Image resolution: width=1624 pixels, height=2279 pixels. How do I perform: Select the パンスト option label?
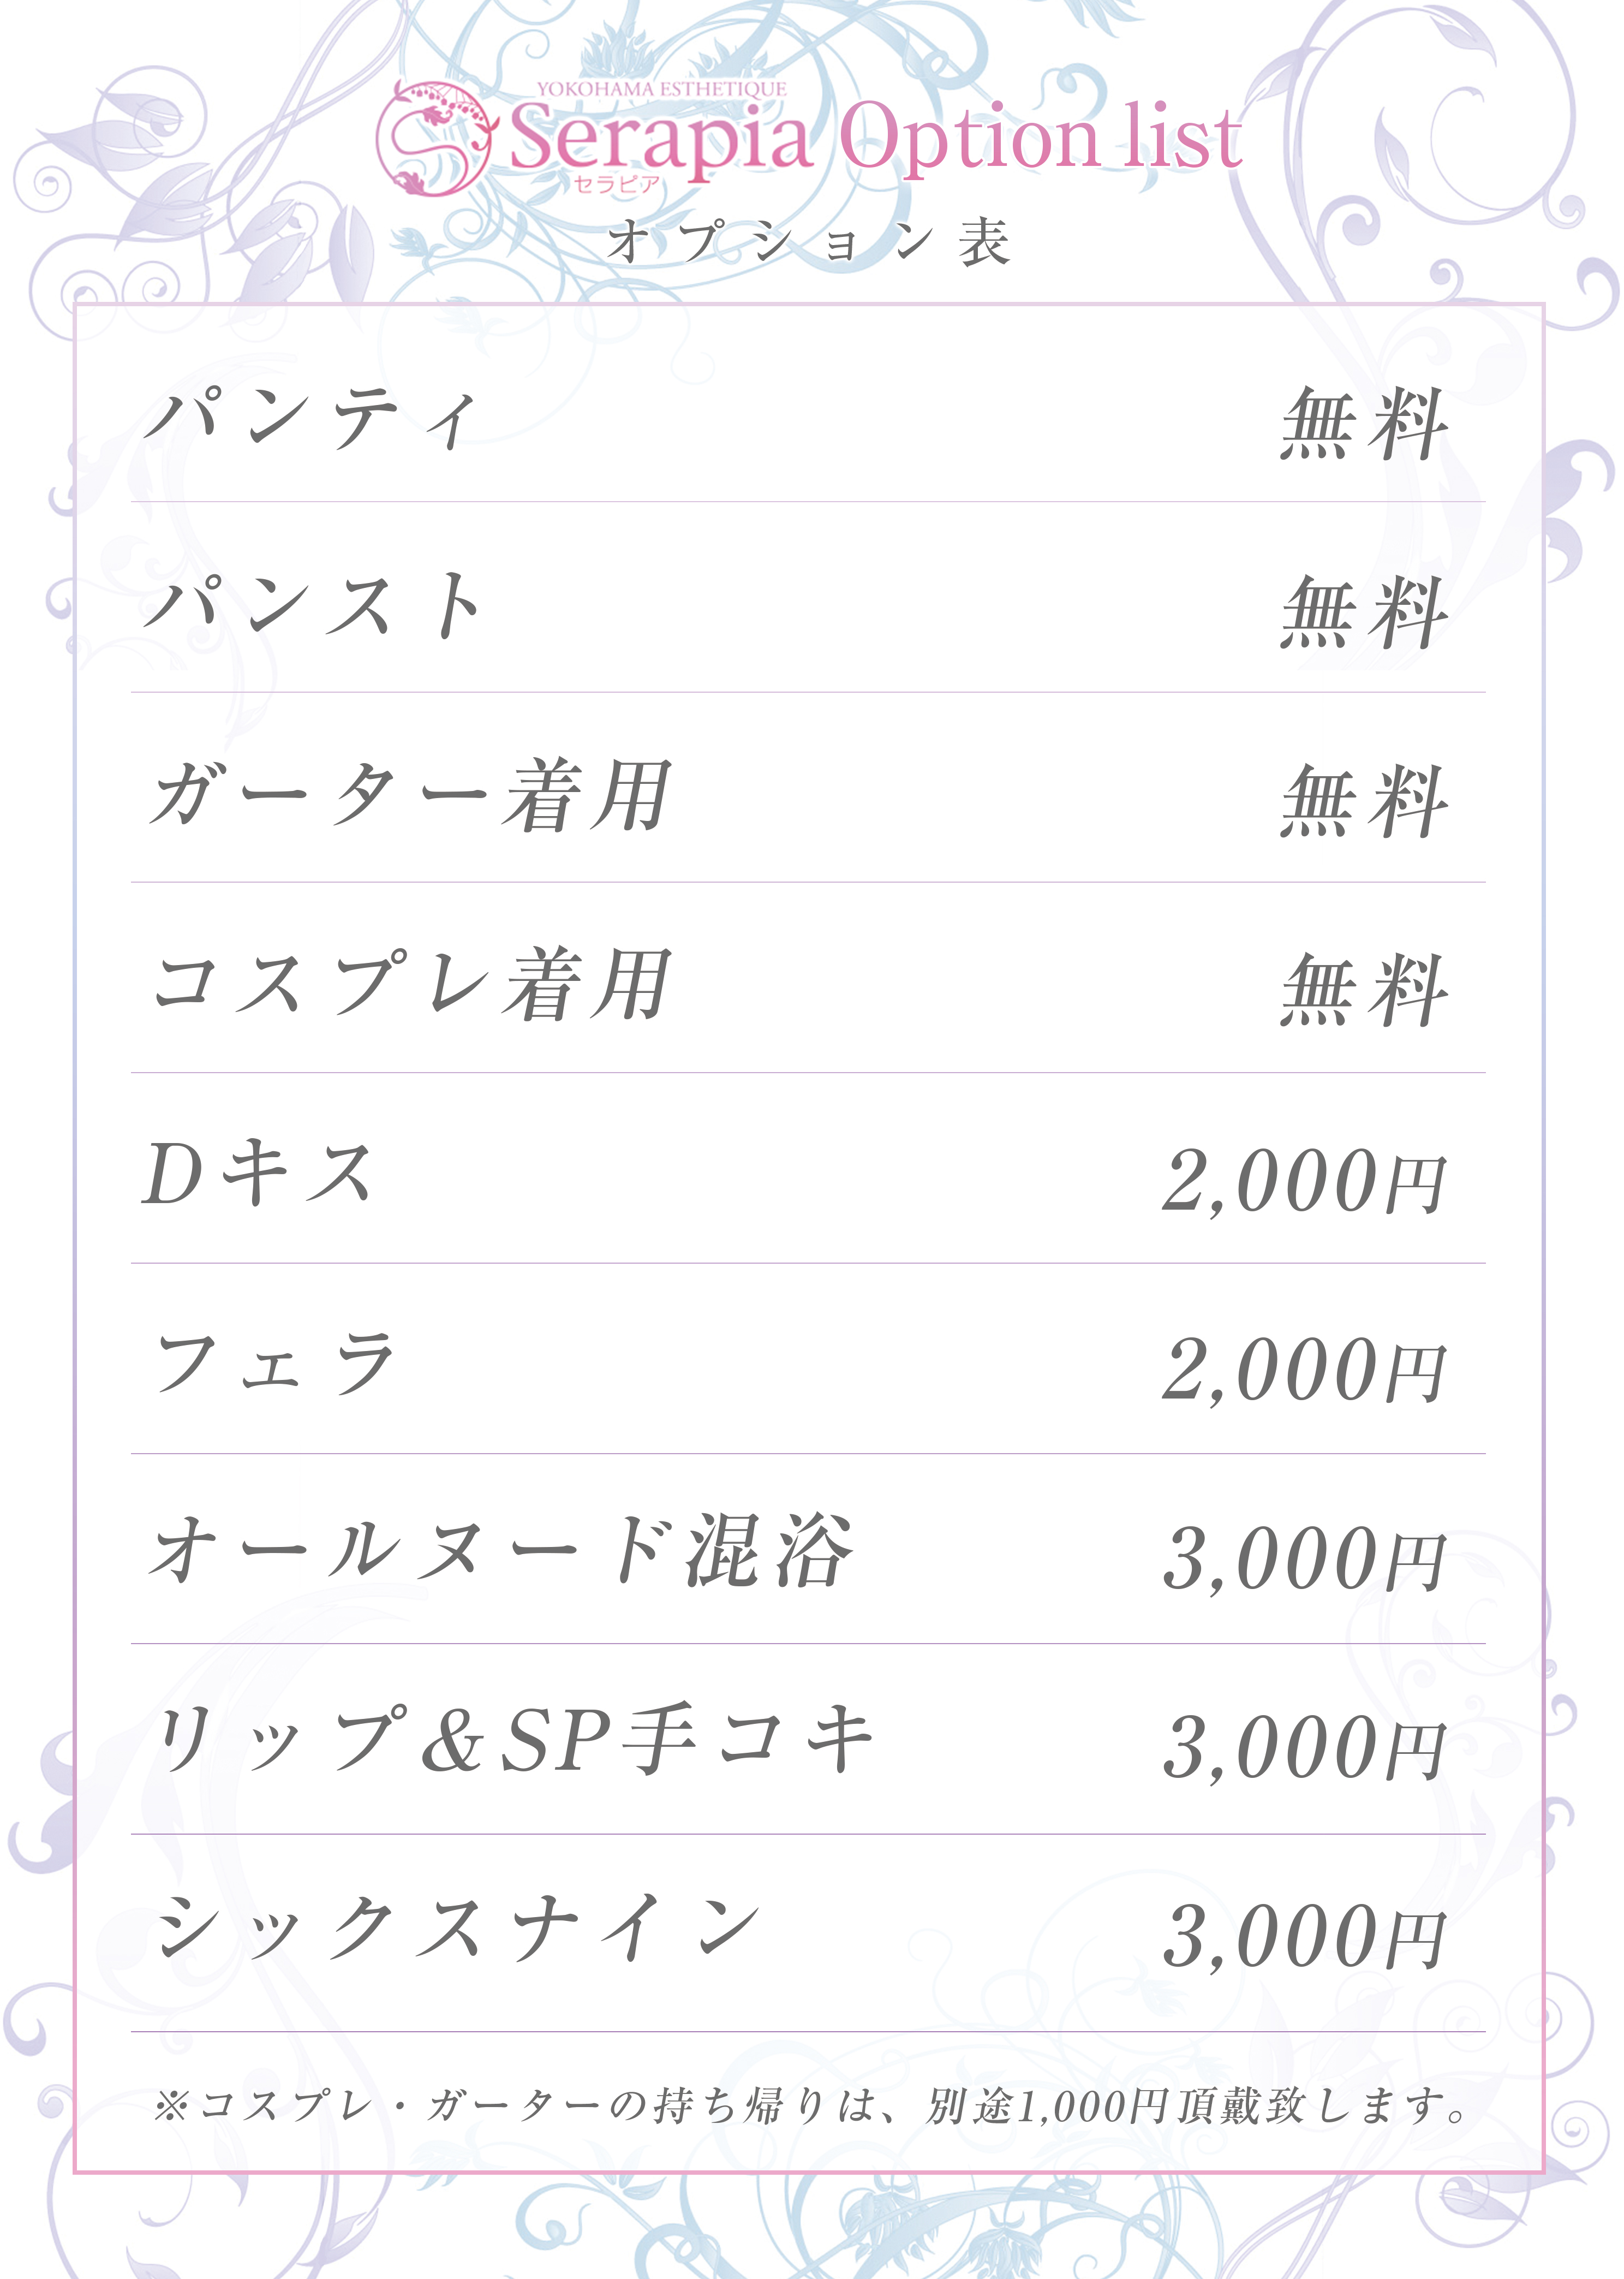[x=313, y=606]
